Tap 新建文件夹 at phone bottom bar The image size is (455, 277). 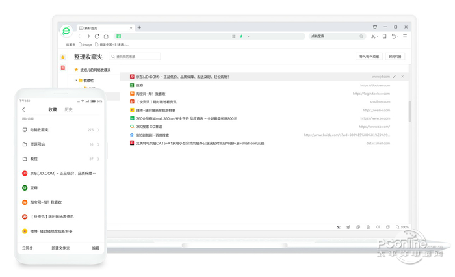[x=60, y=248]
